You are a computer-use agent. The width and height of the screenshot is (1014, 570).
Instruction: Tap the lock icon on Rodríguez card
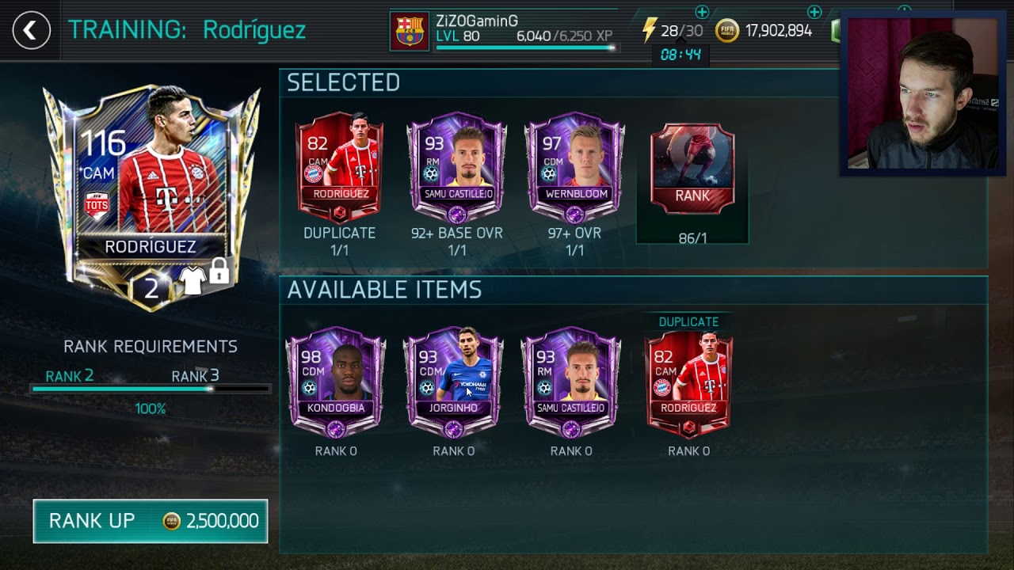219,272
